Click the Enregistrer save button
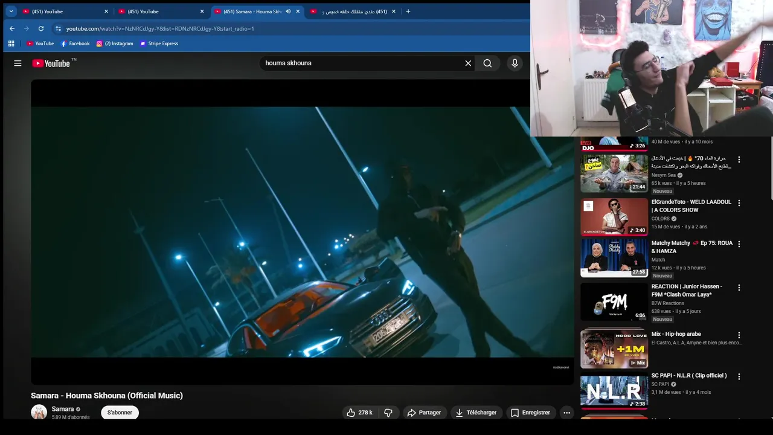 pyautogui.click(x=531, y=413)
